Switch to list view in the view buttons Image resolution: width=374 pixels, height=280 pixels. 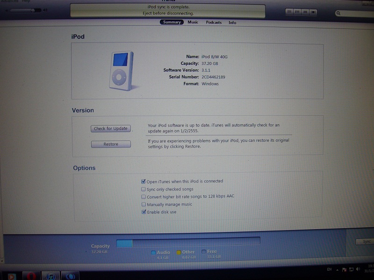[x=290, y=12]
